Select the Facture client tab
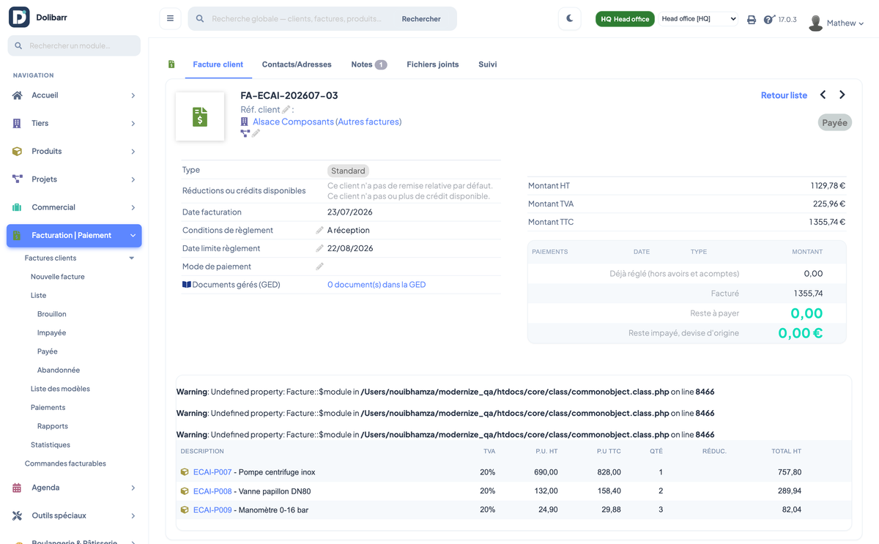 218,64
